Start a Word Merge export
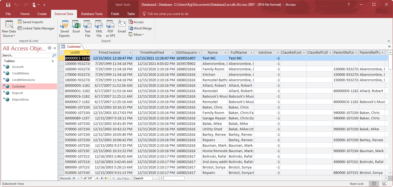Viewport: 393px width, 187px height. [140, 28]
